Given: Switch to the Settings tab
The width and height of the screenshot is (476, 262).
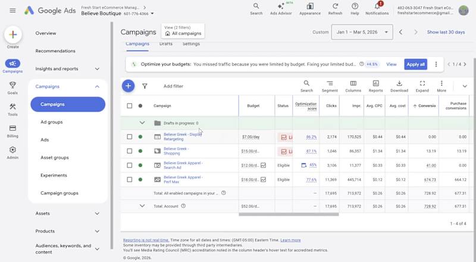Looking at the screenshot, I should (x=191, y=44).
